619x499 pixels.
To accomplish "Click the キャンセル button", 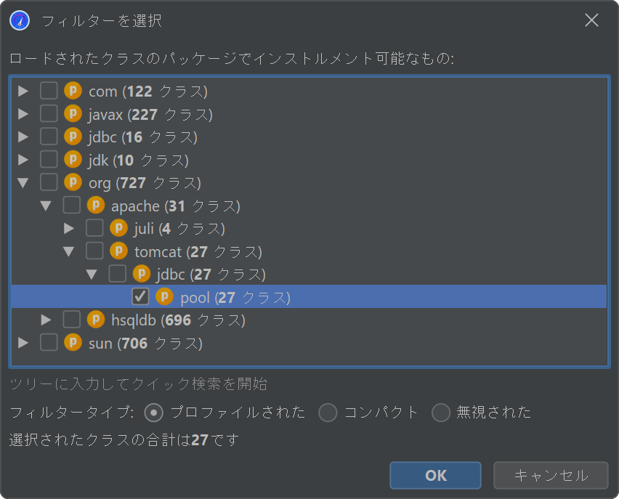I will pos(551,475).
